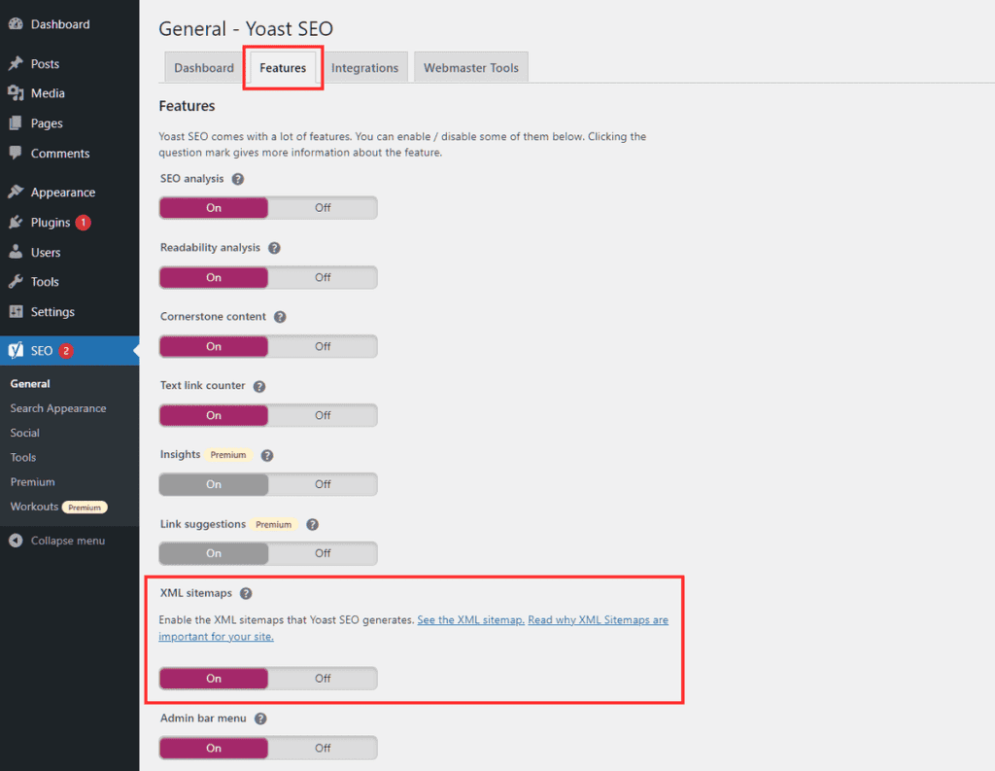
Task: Click the Plugins plug icon
Action: tap(16, 223)
